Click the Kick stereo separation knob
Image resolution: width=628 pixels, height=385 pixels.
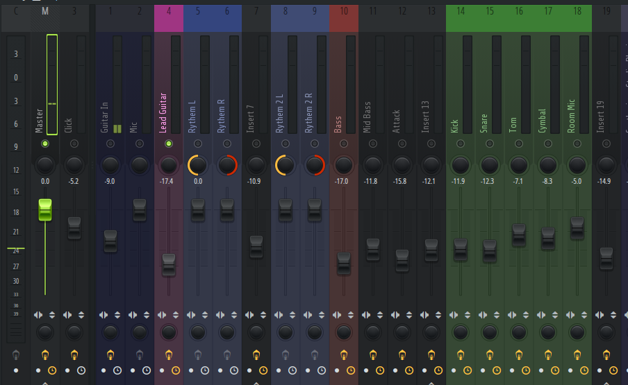(x=460, y=332)
